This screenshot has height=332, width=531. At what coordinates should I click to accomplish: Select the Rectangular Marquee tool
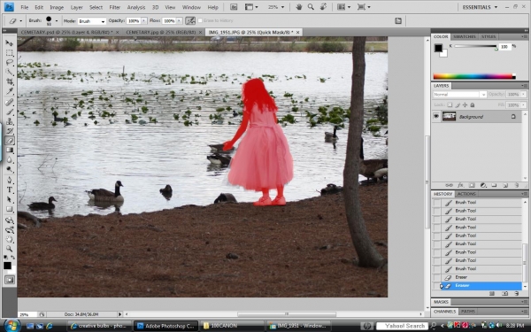click(9, 53)
